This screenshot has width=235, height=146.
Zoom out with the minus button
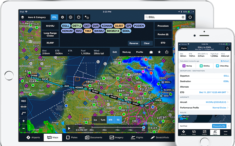click(24, 128)
